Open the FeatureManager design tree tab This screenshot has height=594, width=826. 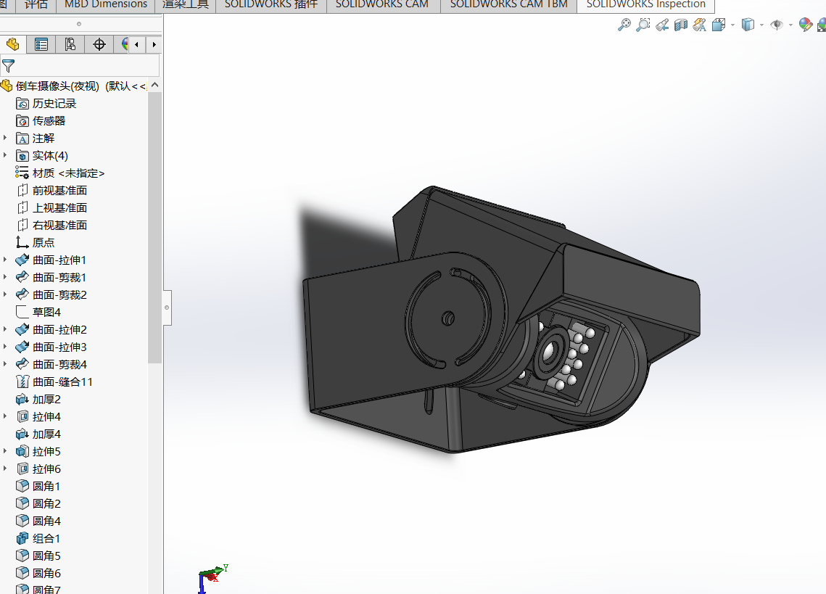pos(12,45)
